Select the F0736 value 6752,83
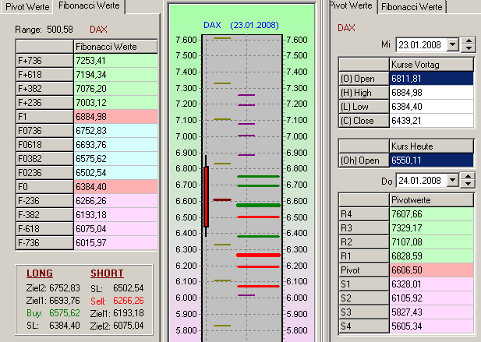The width and height of the screenshot is (481, 342). pyautogui.click(x=115, y=131)
